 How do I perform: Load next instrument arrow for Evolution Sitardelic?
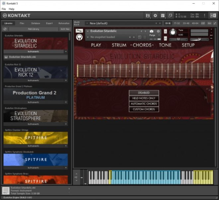point(145,31)
